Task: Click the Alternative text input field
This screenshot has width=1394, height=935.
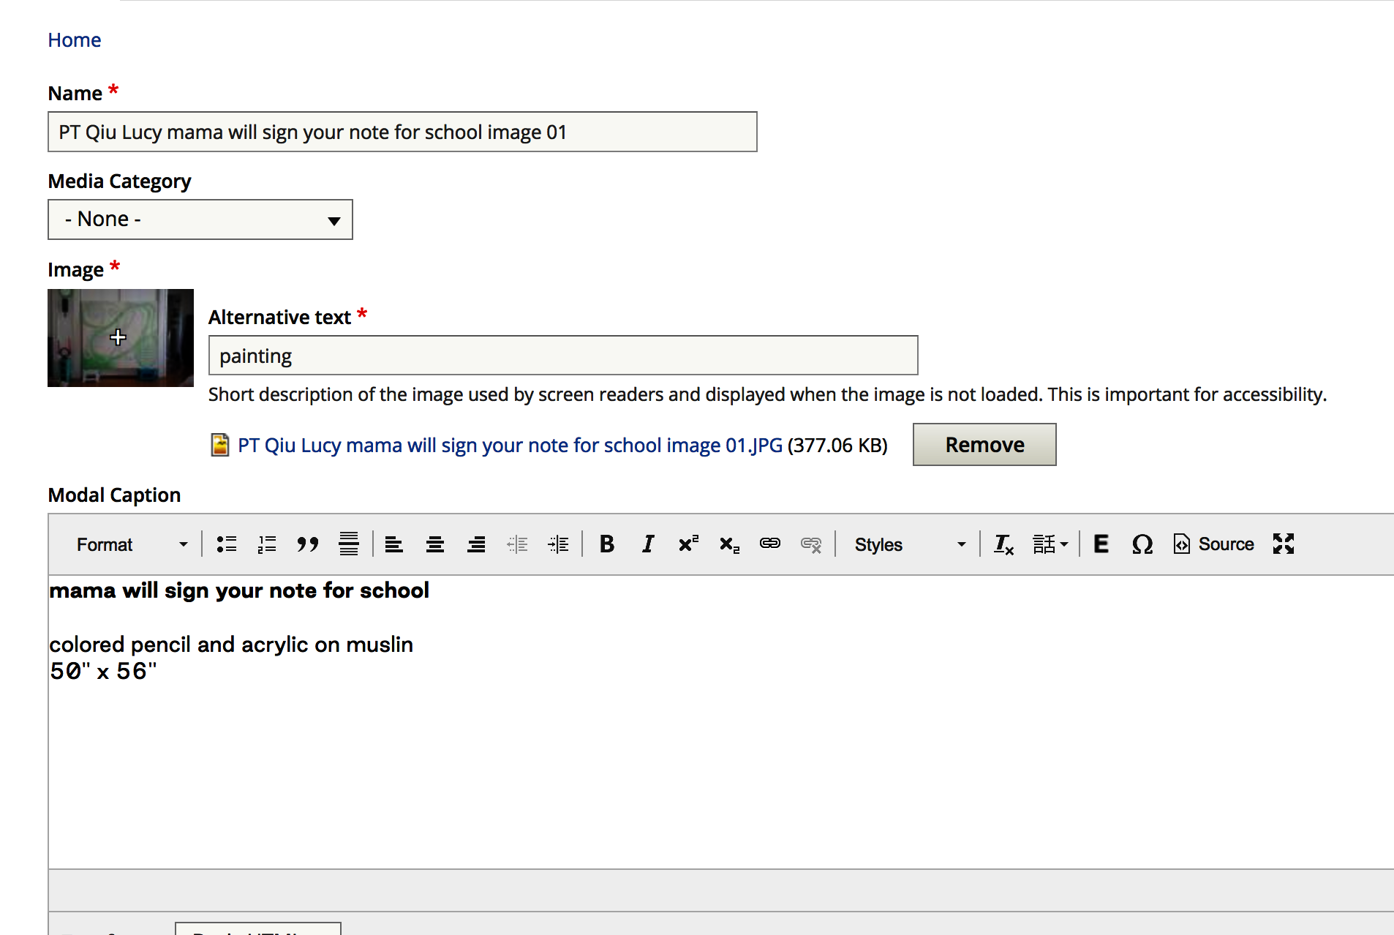Action: (563, 356)
